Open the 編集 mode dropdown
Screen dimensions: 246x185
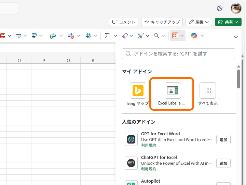click(x=199, y=22)
